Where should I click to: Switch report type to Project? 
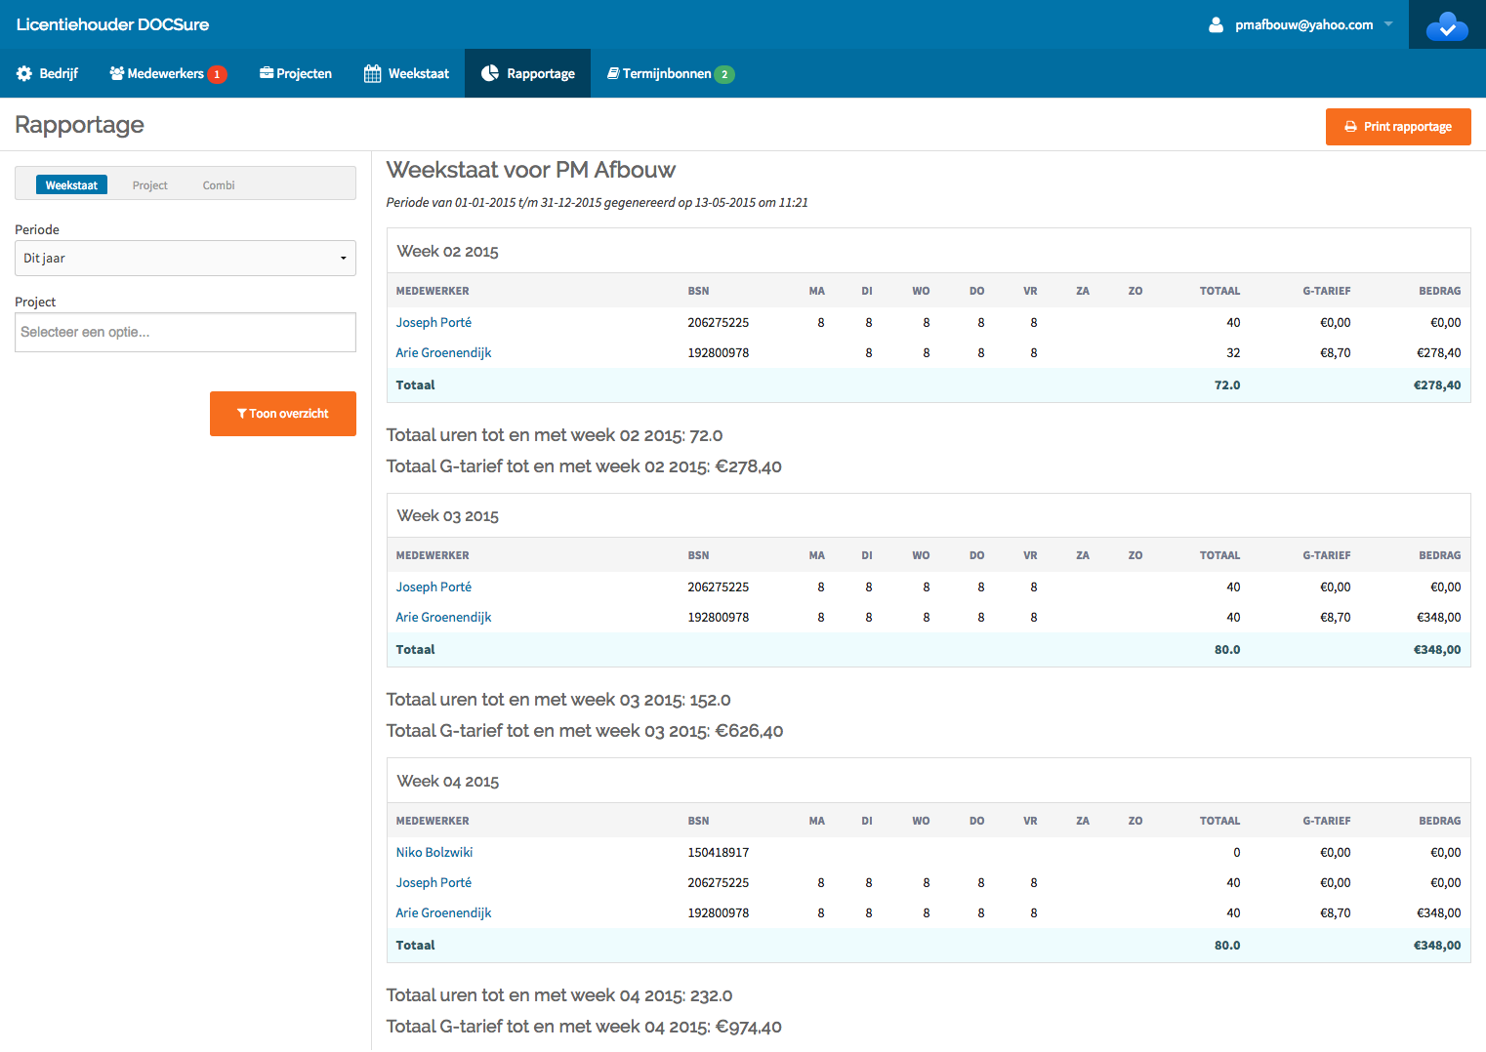(x=150, y=185)
